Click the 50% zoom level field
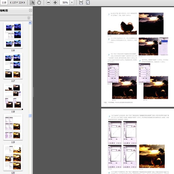This screenshot has height=174, width=174. (65, 2)
